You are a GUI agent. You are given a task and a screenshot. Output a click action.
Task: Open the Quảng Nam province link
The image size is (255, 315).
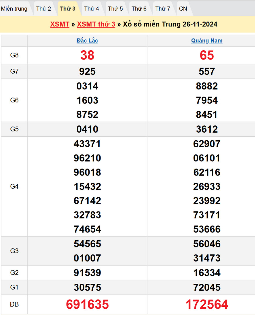coord(207,41)
